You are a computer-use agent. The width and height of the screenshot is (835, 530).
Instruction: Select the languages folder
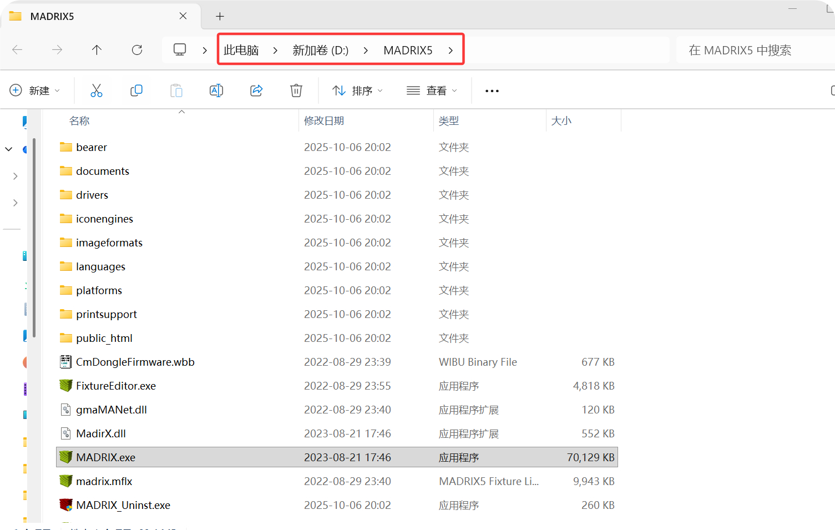[x=100, y=266]
